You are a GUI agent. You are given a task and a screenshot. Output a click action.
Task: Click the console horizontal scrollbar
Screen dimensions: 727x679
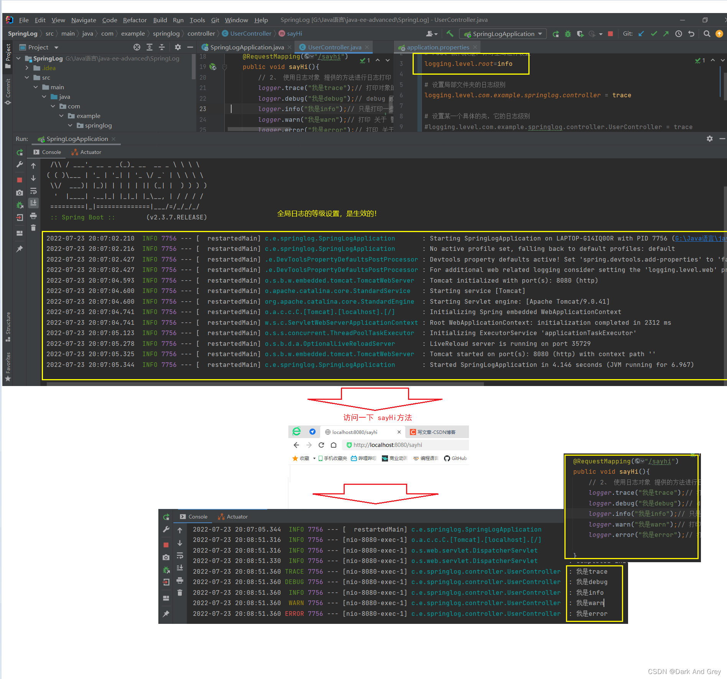pyautogui.click(x=265, y=383)
